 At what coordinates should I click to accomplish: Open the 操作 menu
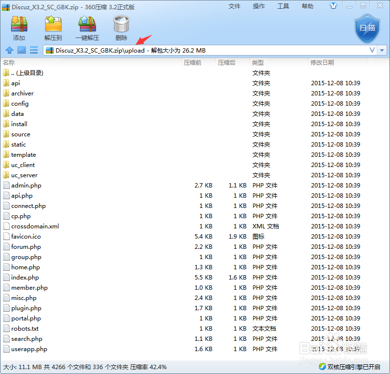[x=259, y=6]
